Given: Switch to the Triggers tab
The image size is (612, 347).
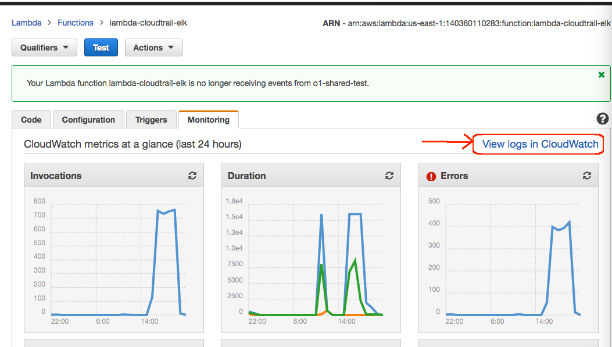Looking at the screenshot, I should click(151, 120).
